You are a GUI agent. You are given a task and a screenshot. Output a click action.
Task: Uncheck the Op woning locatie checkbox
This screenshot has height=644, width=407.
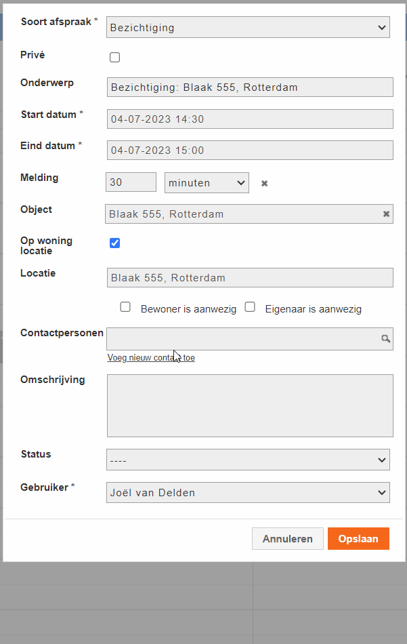[x=115, y=243]
